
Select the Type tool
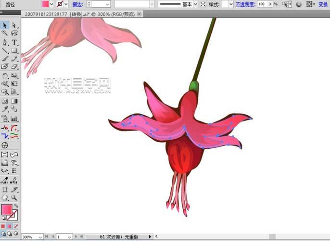pos(14,42)
